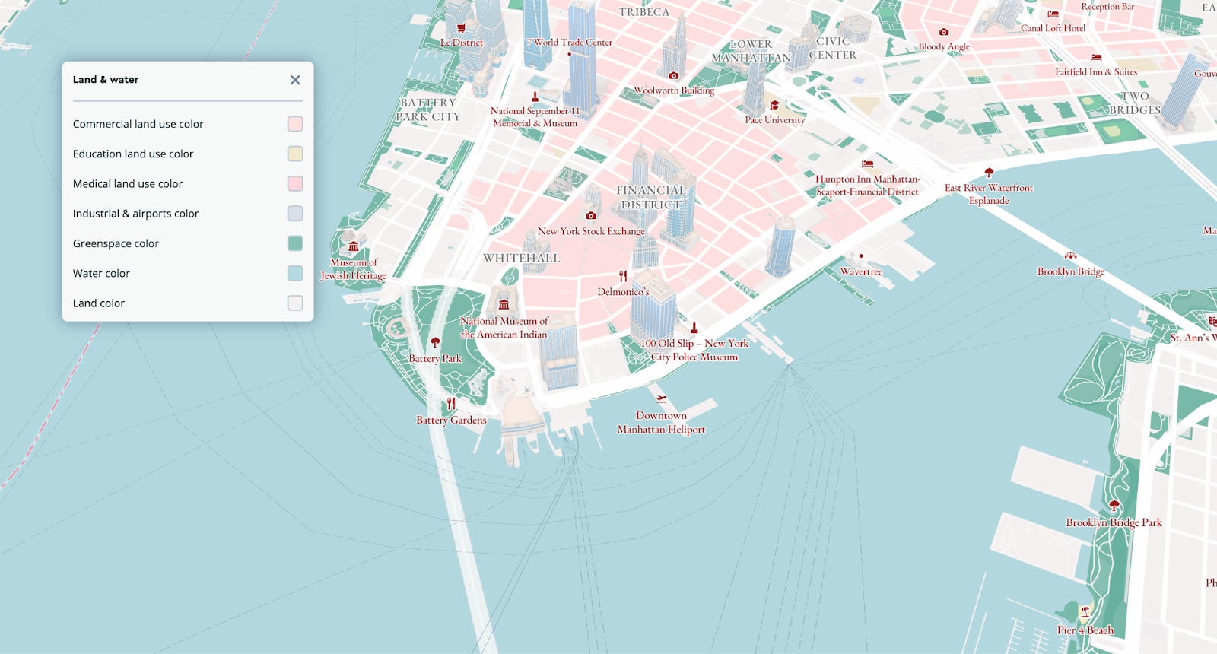
Task: Select the Greenspace color label
Action: tap(116, 243)
